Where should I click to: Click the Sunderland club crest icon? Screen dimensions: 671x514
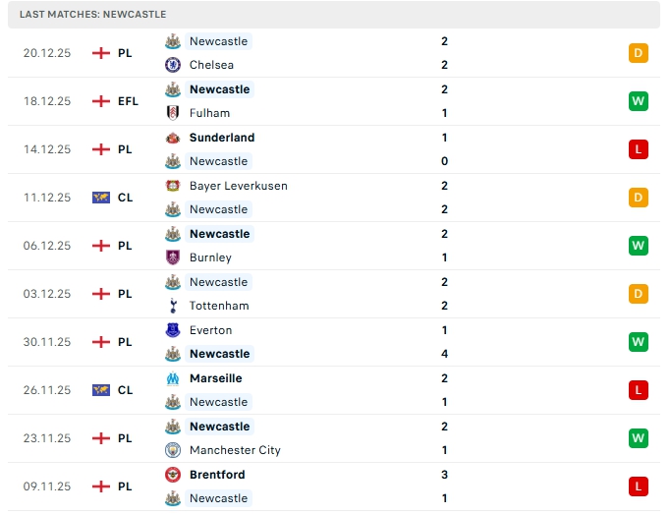[x=173, y=138]
